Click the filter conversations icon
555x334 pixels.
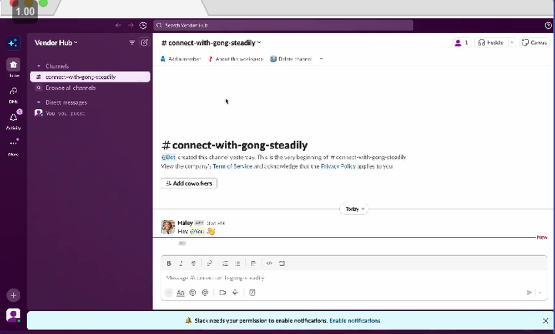[132, 43]
